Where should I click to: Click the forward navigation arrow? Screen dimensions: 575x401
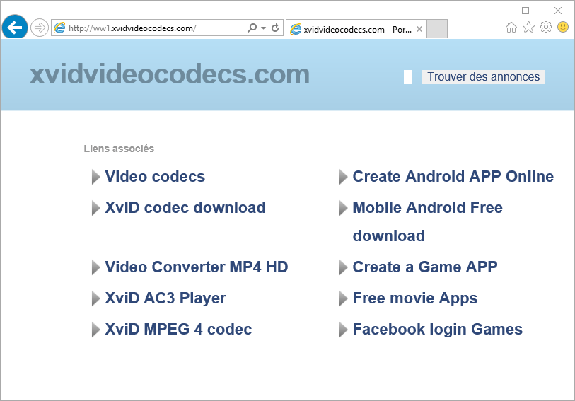coord(39,28)
